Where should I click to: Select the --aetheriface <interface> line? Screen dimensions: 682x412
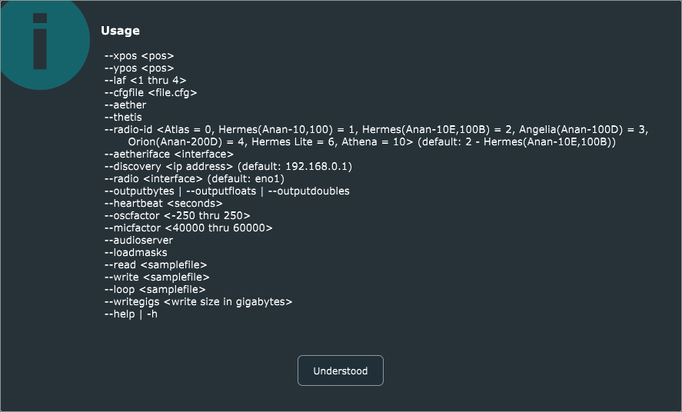click(x=168, y=154)
